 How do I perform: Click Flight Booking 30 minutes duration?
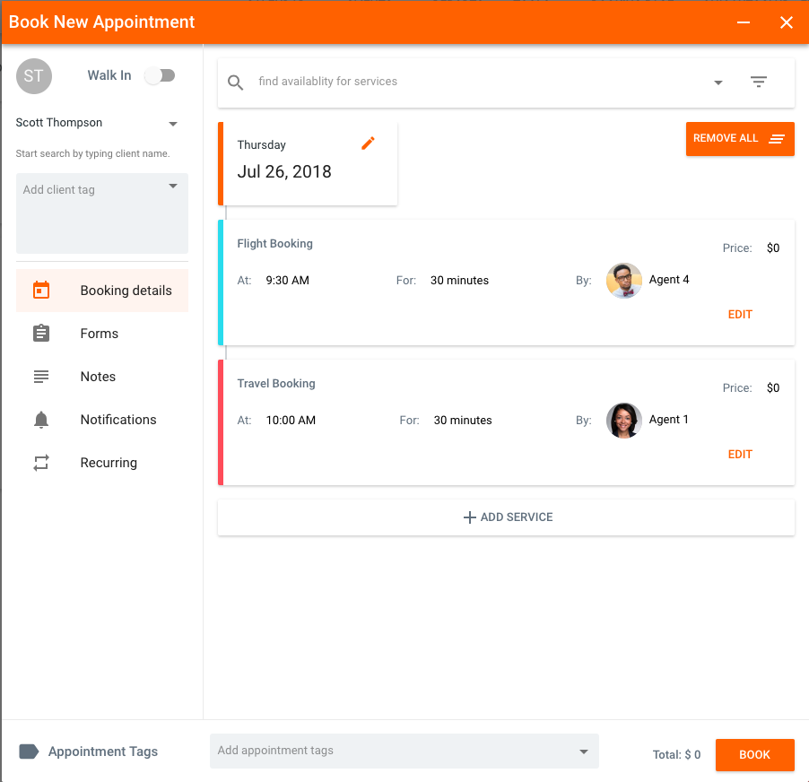point(459,281)
